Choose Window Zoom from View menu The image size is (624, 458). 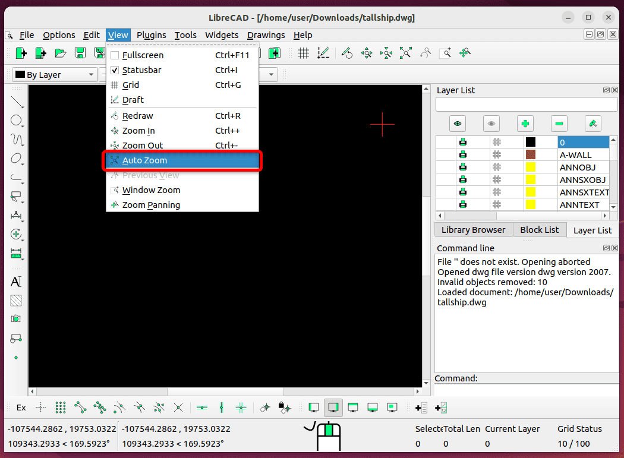182,190
